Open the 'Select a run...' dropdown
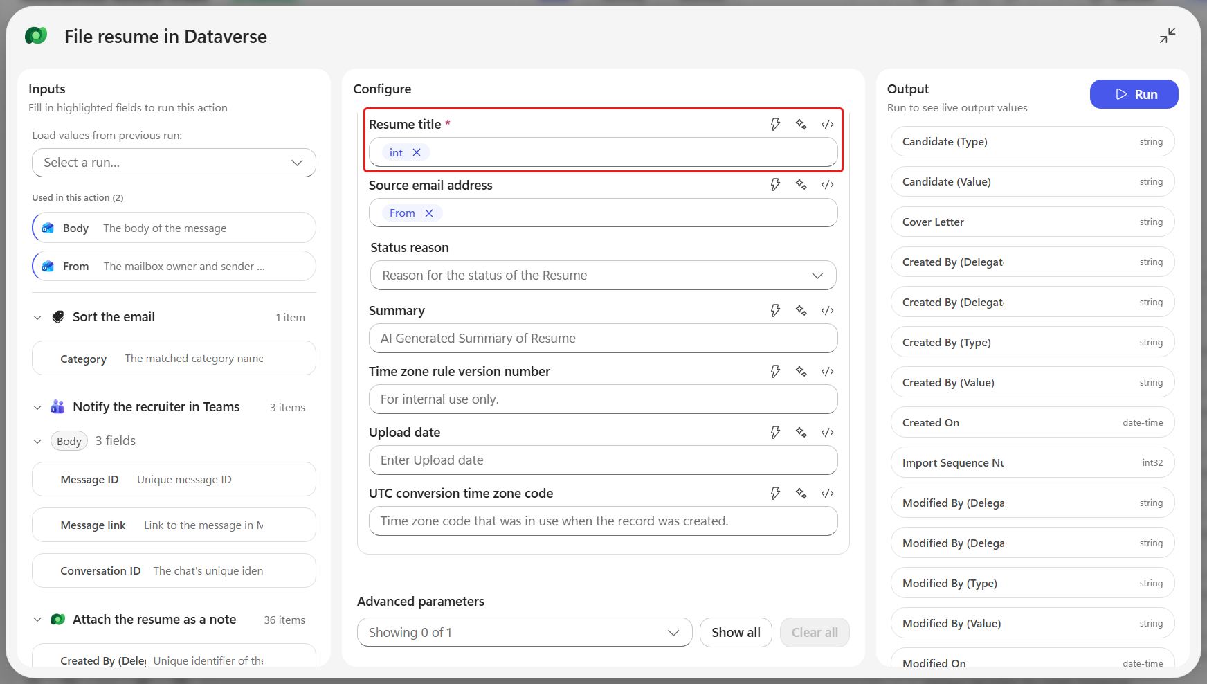 (x=174, y=163)
